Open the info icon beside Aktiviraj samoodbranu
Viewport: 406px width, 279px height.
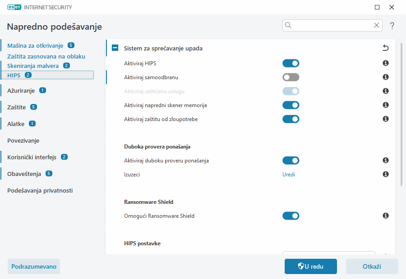[x=386, y=77]
